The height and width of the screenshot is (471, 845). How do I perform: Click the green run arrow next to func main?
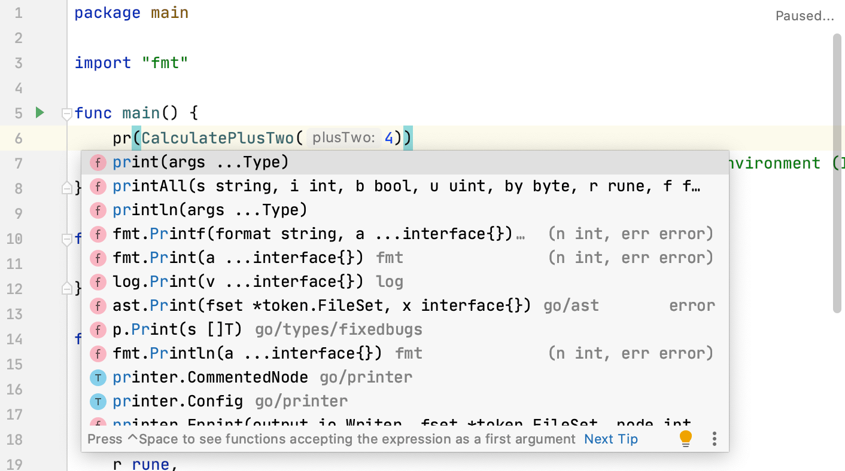point(38,112)
